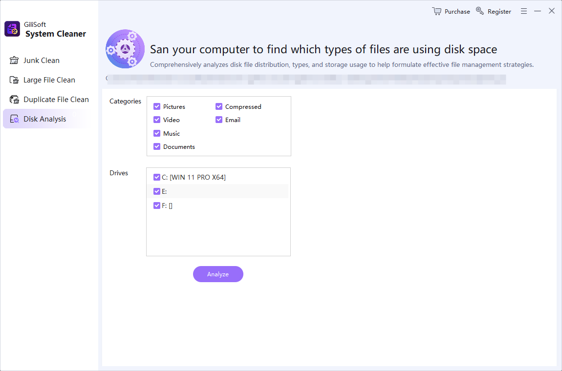Go to Duplicate File Clean section
The height and width of the screenshot is (371, 562).
(x=56, y=99)
